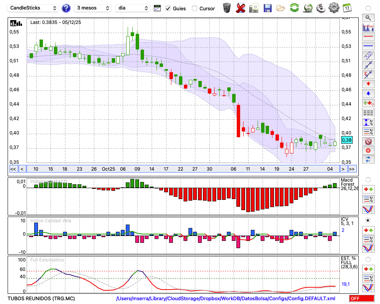380x304 pixels.
Task: Open the settings gear icon
Action: [x=334, y=8]
